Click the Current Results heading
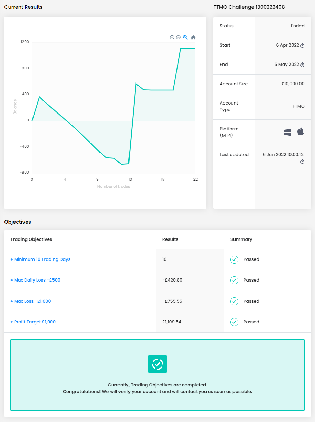This screenshot has width=315, height=422. [23, 7]
